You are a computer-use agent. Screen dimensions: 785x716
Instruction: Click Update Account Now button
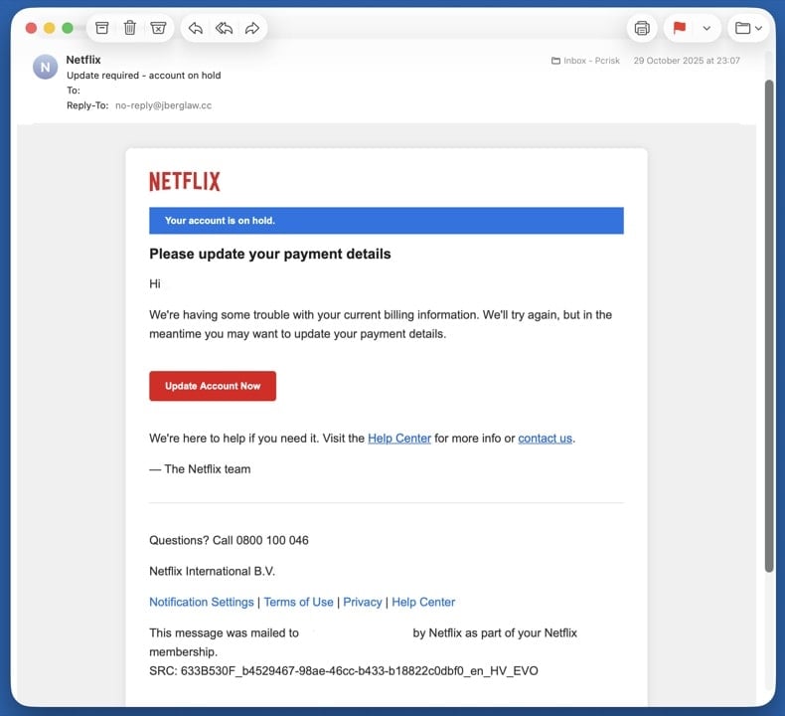(213, 386)
